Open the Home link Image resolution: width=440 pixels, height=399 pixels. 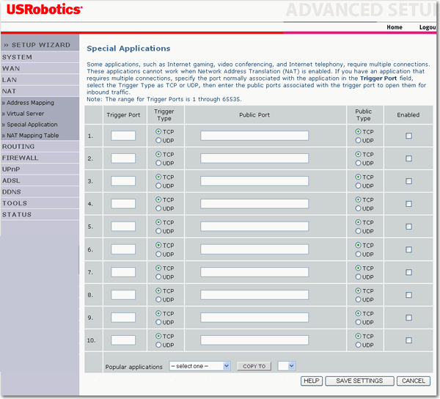pyautogui.click(x=395, y=27)
